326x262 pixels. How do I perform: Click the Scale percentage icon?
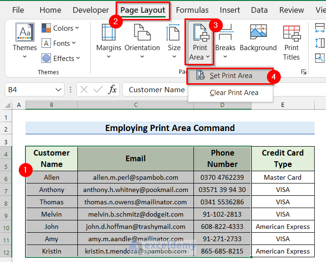[x=320, y=58]
